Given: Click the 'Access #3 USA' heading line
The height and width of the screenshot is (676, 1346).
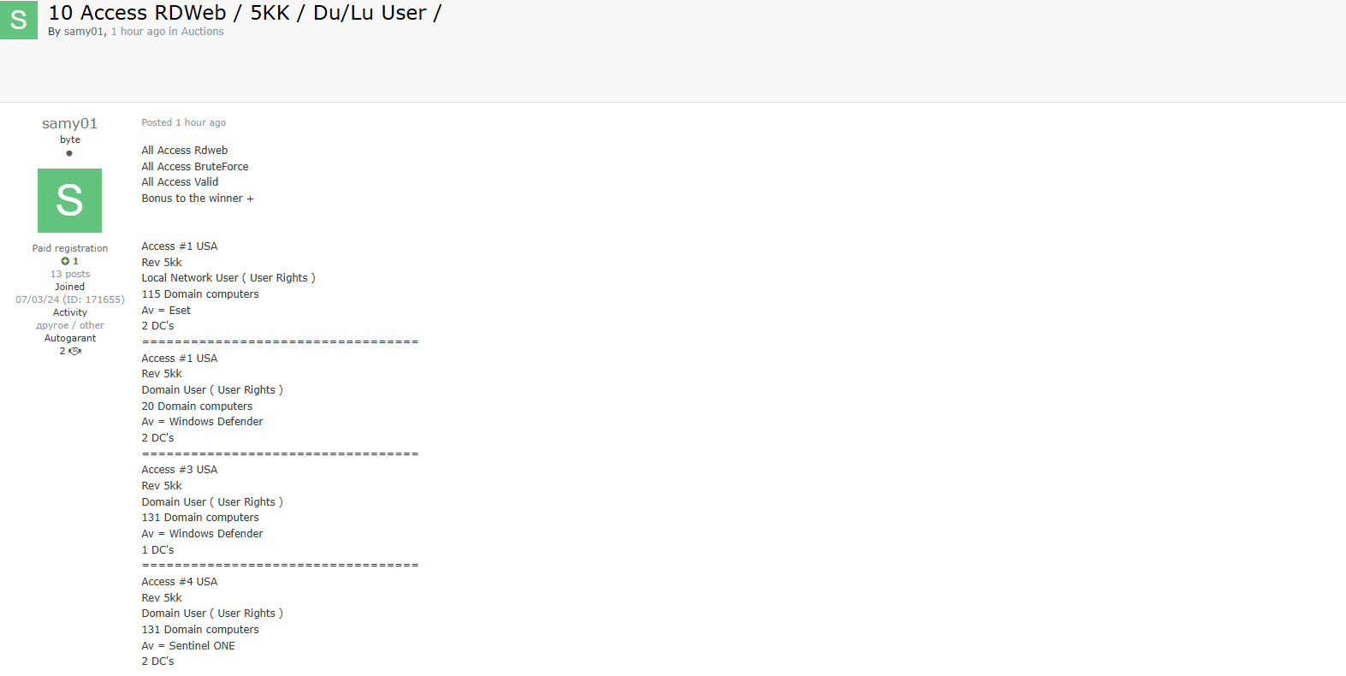Looking at the screenshot, I should 180,470.
